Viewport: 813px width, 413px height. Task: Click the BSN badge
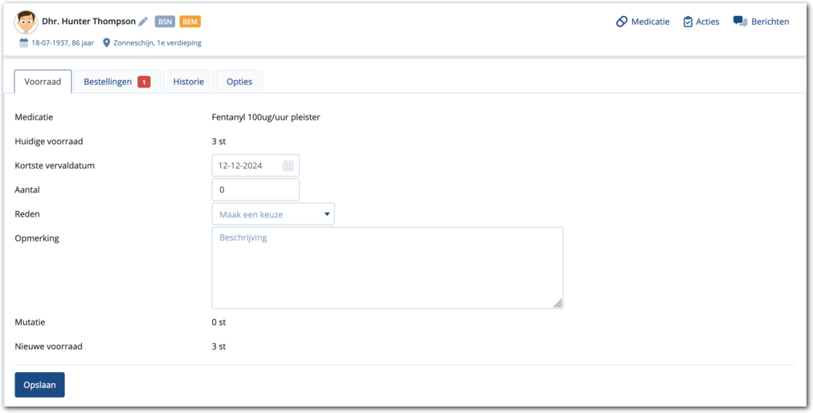(165, 22)
